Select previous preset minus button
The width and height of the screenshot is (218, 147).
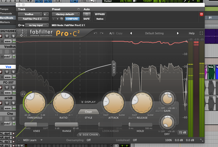[53, 19]
